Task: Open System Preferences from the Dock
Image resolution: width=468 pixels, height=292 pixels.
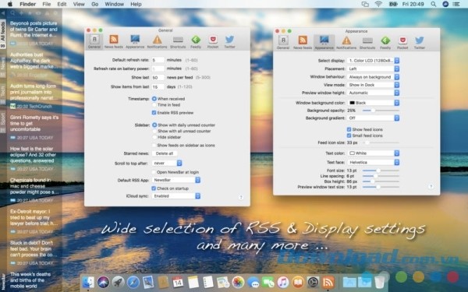Action: (313, 282)
